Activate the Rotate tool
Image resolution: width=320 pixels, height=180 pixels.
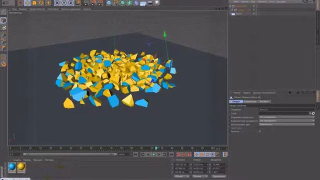pyautogui.click(x=41, y=2)
